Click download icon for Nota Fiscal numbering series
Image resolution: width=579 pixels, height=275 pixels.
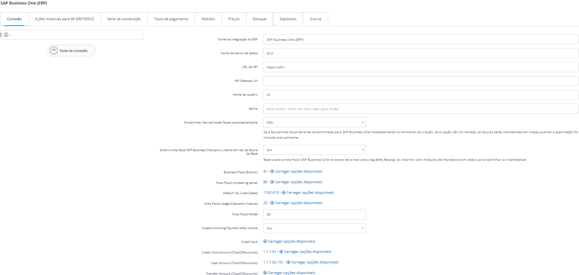point(272,182)
